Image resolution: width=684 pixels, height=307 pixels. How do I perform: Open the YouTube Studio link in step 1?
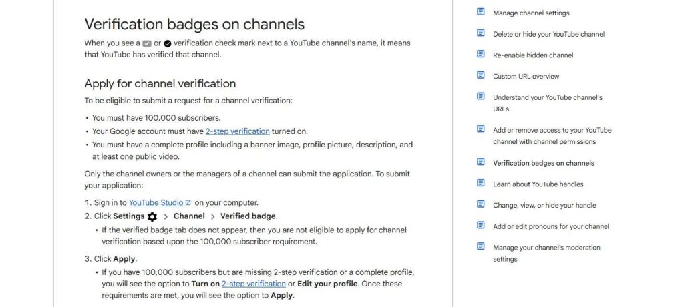point(156,203)
